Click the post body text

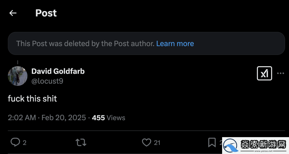tap(32, 99)
